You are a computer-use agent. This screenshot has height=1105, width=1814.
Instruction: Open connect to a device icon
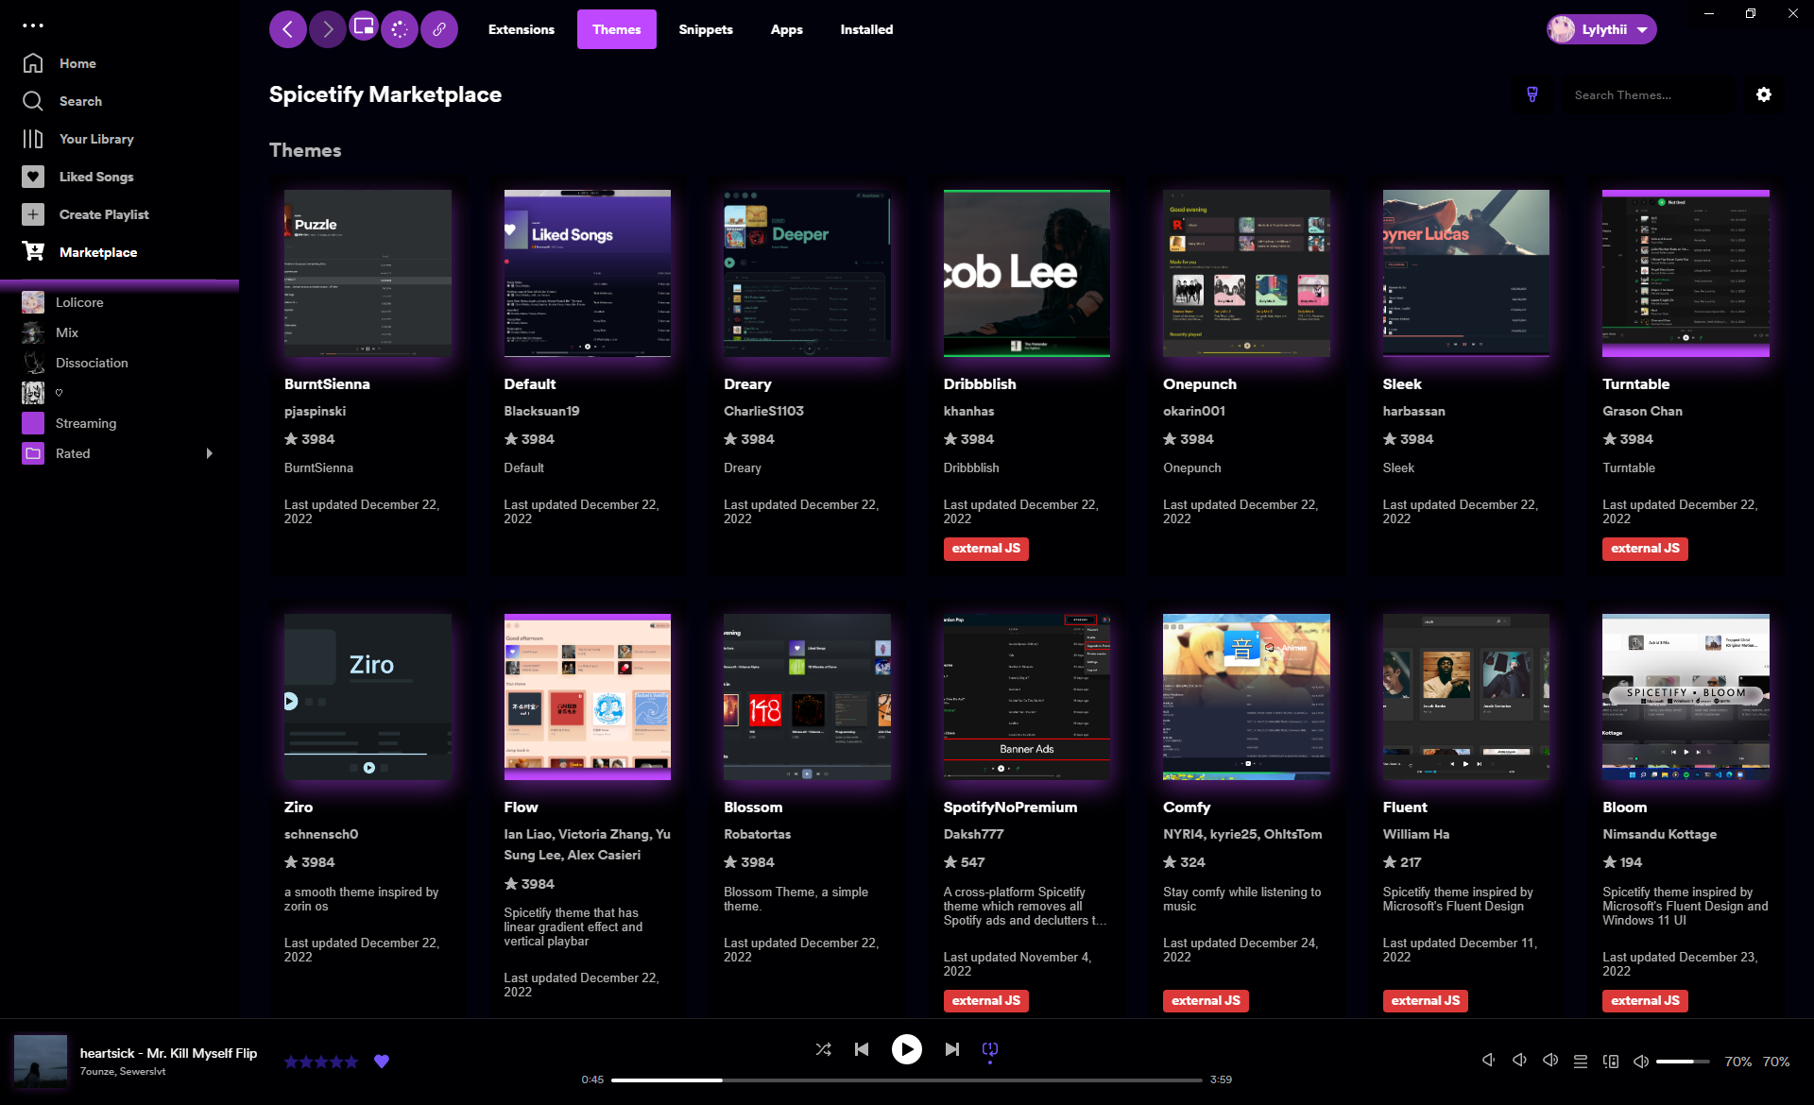1611,1062
